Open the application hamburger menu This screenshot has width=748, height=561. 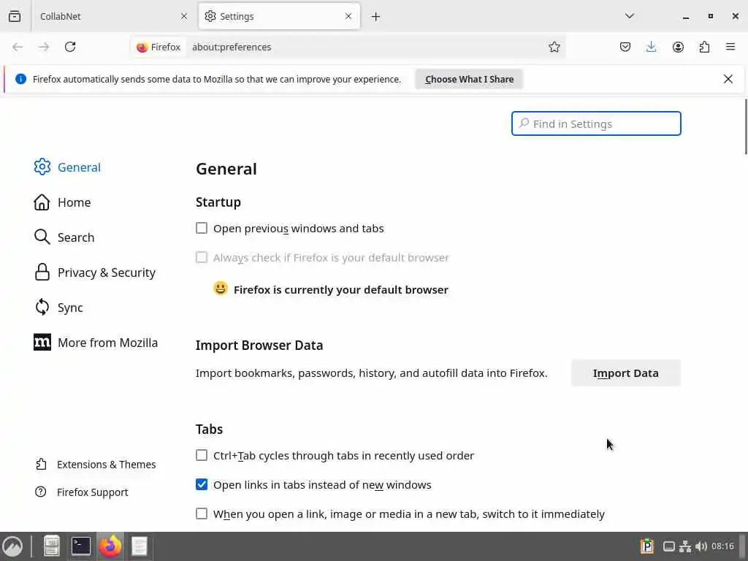click(730, 47)
